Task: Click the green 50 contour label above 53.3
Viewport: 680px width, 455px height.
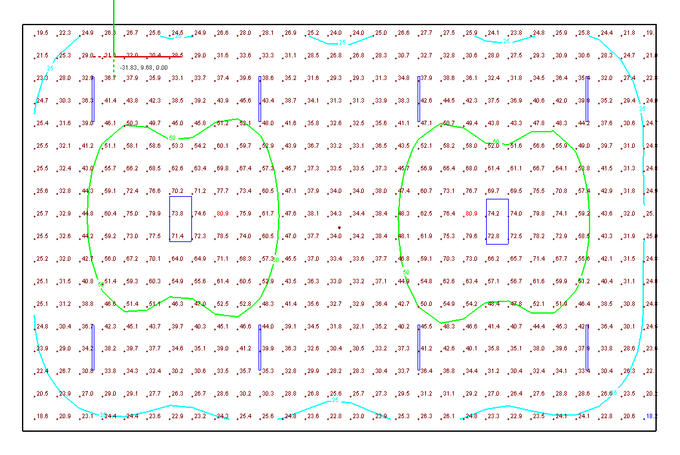Action: coord(172,138)
